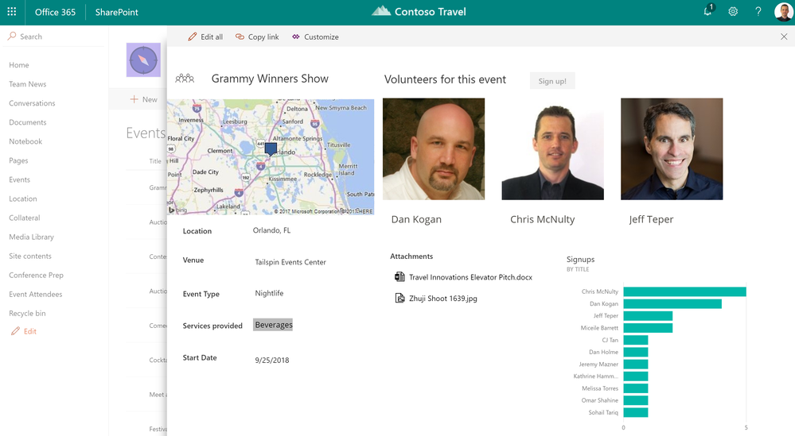Click the Edit navigation link
Image resolution: width=795 pixels, height=436 pixels.
30,331
